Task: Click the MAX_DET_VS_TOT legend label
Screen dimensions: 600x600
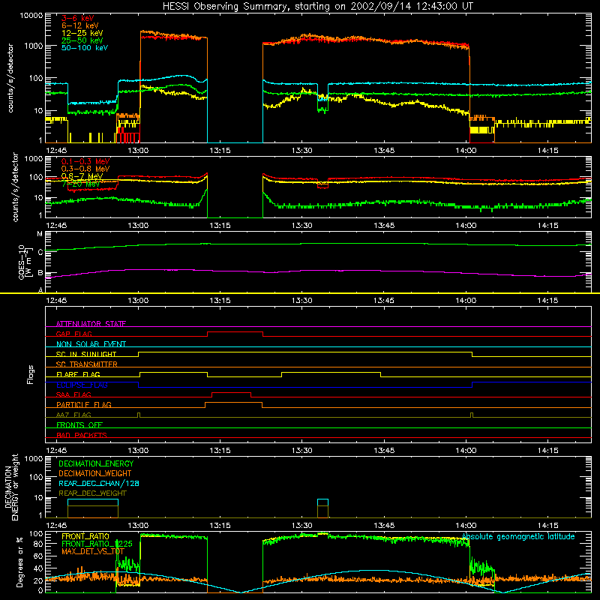Action: [x=93, y=551]
